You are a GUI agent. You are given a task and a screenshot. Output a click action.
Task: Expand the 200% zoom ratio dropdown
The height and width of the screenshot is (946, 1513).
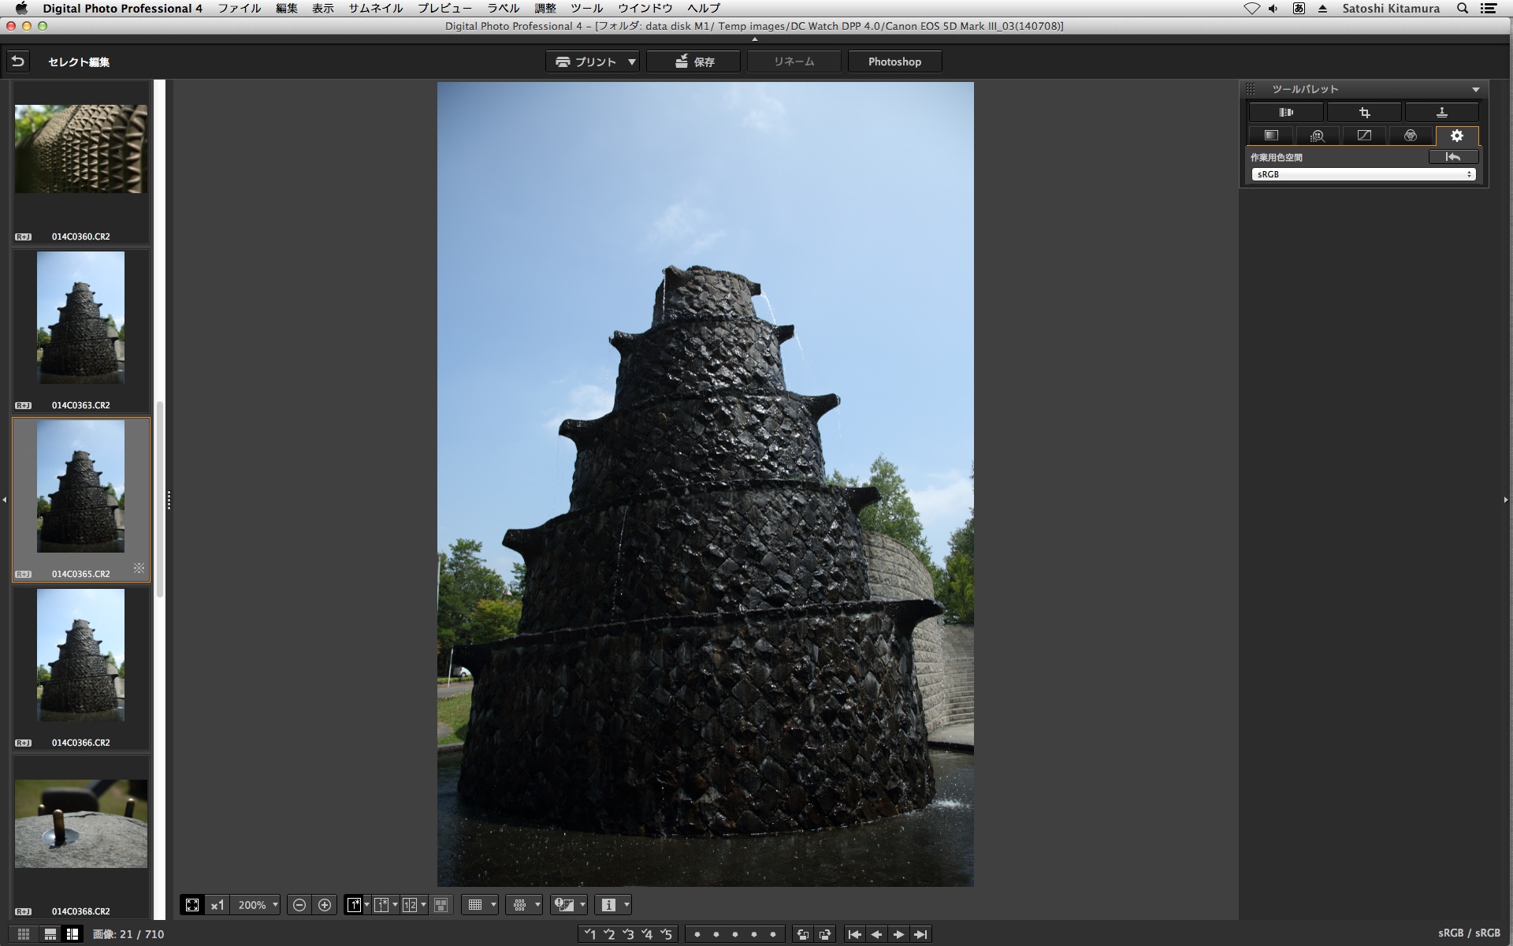click(275, 905)
